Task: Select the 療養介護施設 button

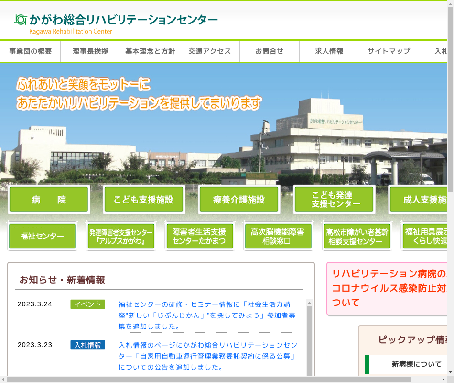Action: pos(239,200)
